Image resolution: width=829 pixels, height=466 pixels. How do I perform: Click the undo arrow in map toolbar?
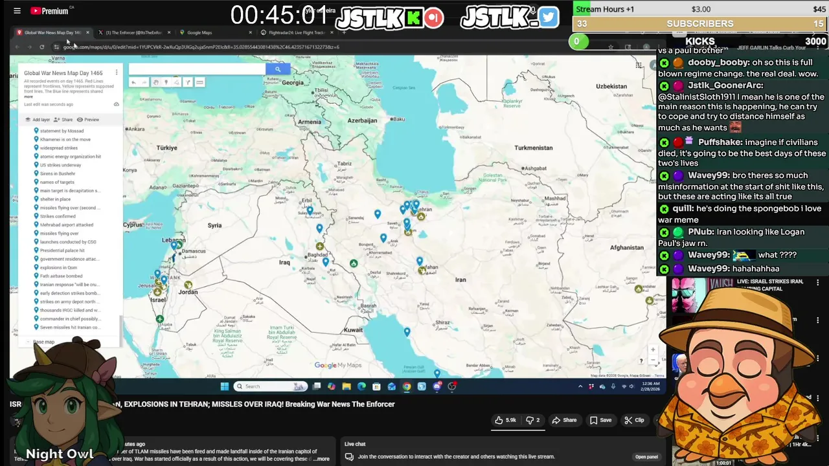[133, 82]
